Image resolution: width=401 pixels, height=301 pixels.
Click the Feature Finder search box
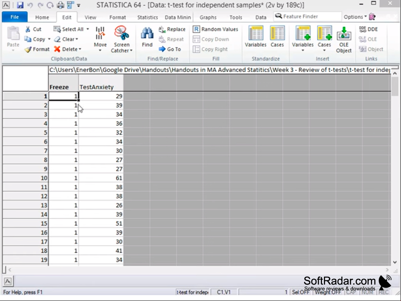point(307,17)
